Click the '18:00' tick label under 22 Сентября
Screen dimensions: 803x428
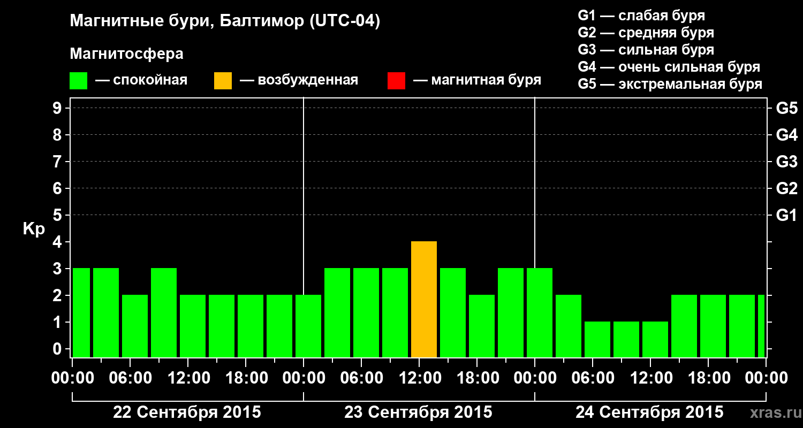point(246,378)
